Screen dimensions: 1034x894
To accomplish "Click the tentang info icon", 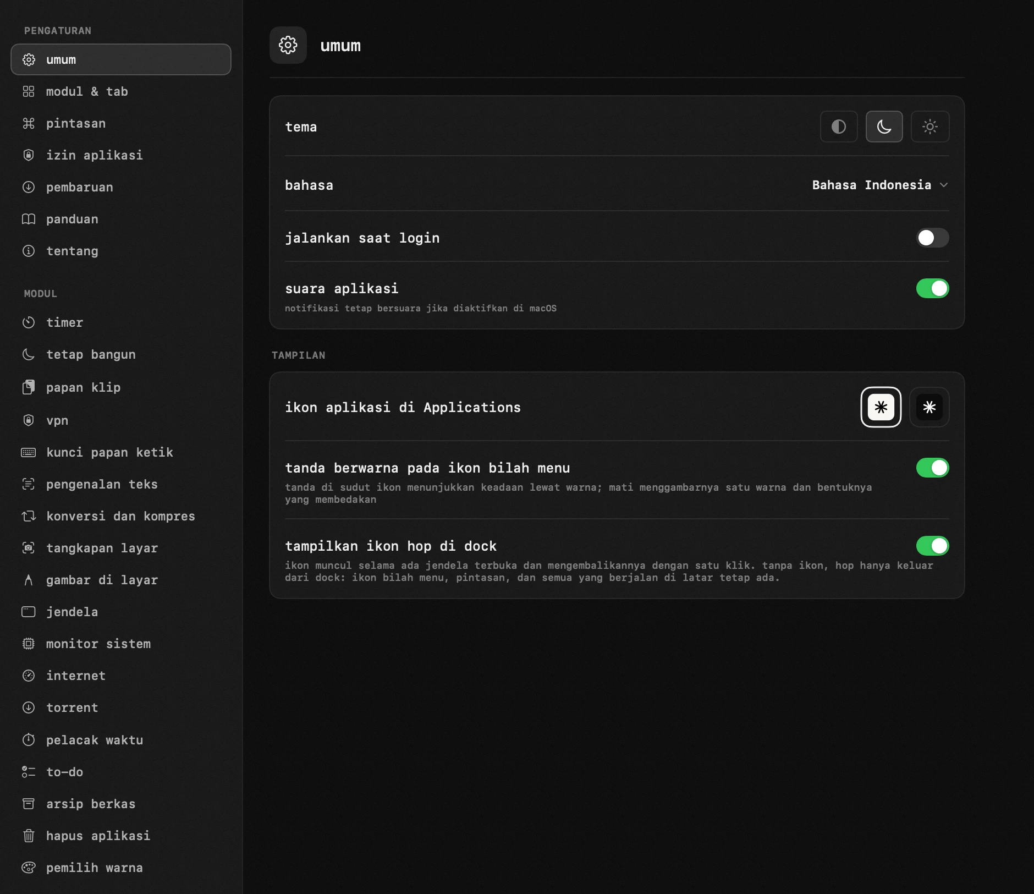I will point(29,251).
